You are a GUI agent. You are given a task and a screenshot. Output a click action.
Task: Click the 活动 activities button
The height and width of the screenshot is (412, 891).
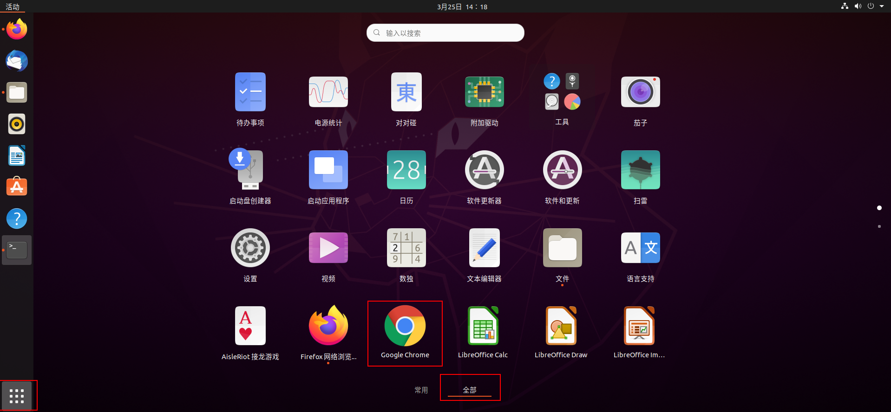point(13,6)
